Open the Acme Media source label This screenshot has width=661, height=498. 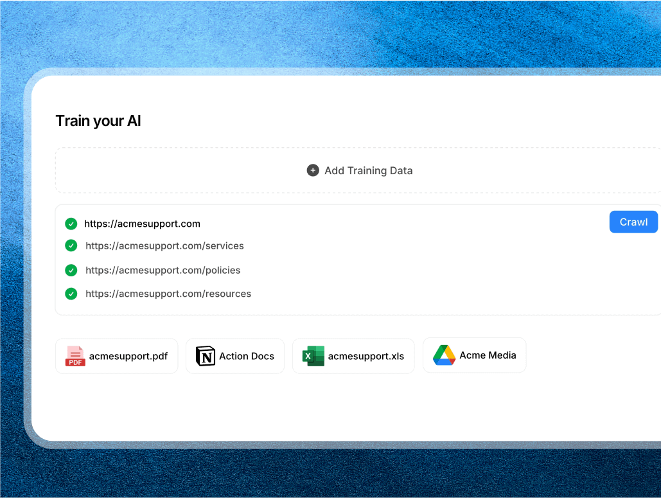tap(488, 355)
